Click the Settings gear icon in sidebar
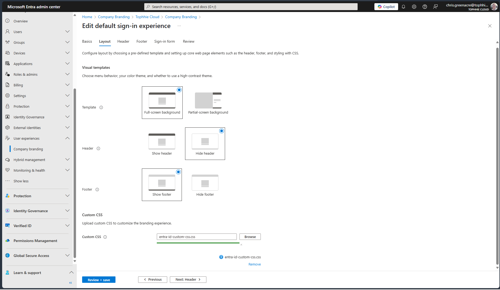This screenshot has height=290, width=500. tap(7, 95)
